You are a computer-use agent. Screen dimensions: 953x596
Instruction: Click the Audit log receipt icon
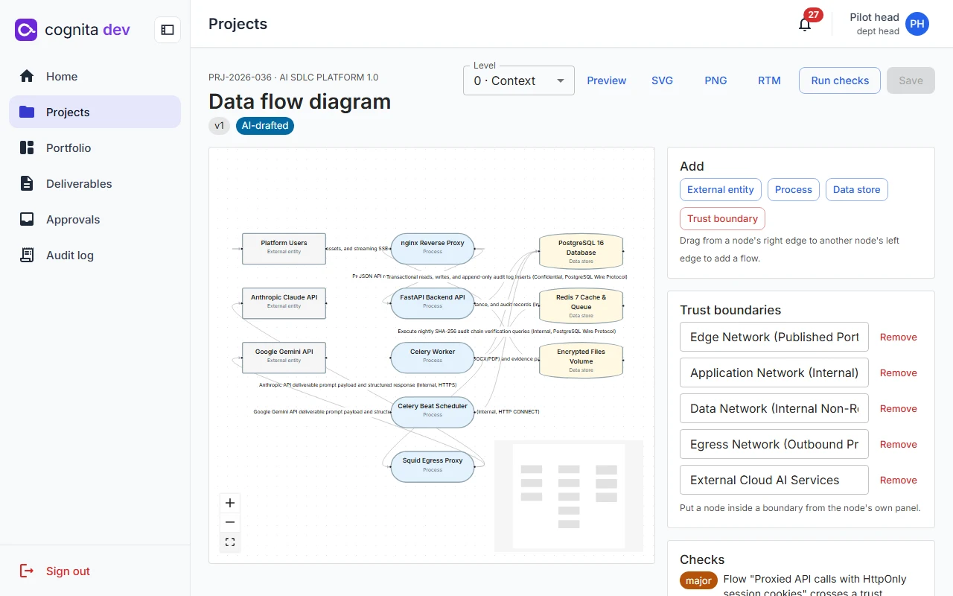27,255
